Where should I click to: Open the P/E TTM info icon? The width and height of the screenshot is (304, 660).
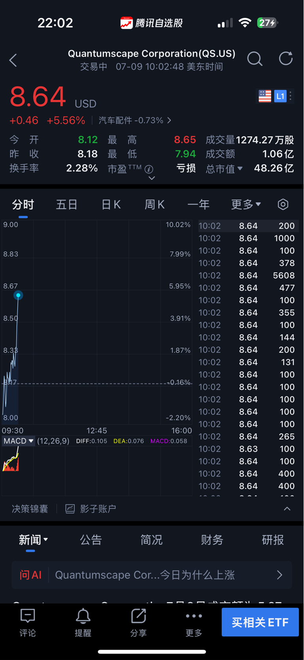tap(149, 169)
